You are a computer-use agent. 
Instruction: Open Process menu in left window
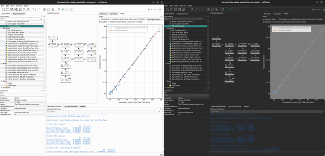click(19, 6)
